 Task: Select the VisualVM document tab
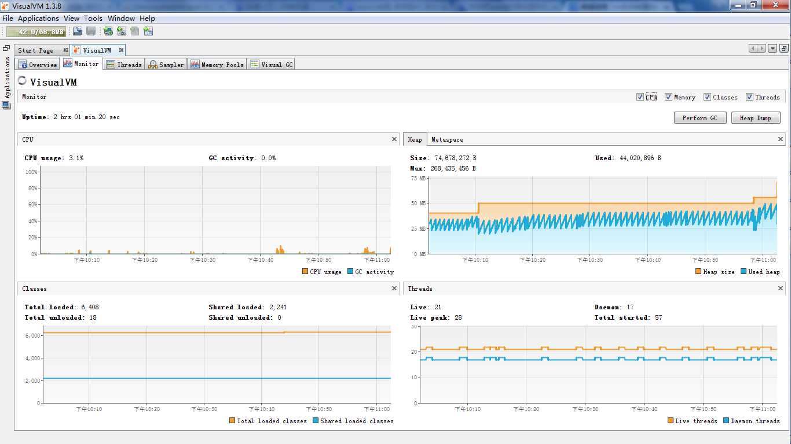point(97,50)
